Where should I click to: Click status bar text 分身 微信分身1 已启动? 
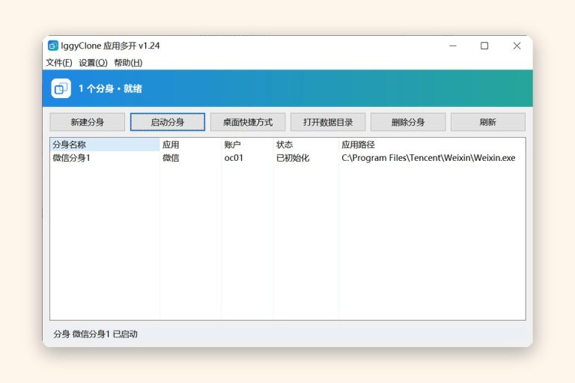tap(95, 334)
